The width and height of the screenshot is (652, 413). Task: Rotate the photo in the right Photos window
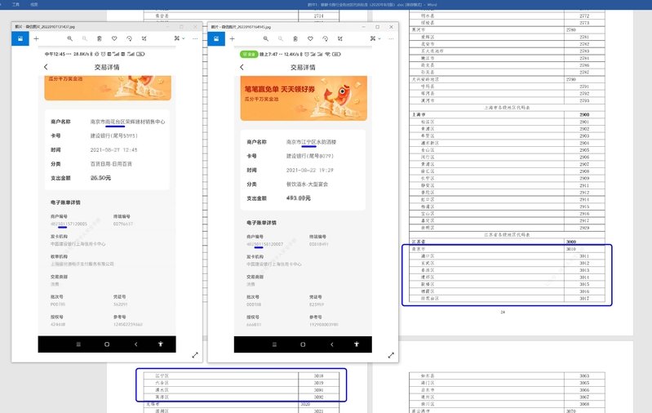pyautogui.click(x=325, y=38)
